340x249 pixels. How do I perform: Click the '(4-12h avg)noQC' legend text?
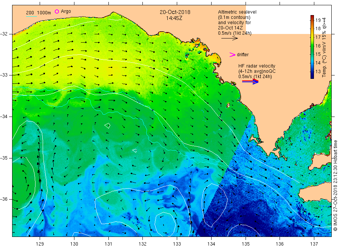pos(257,71)
